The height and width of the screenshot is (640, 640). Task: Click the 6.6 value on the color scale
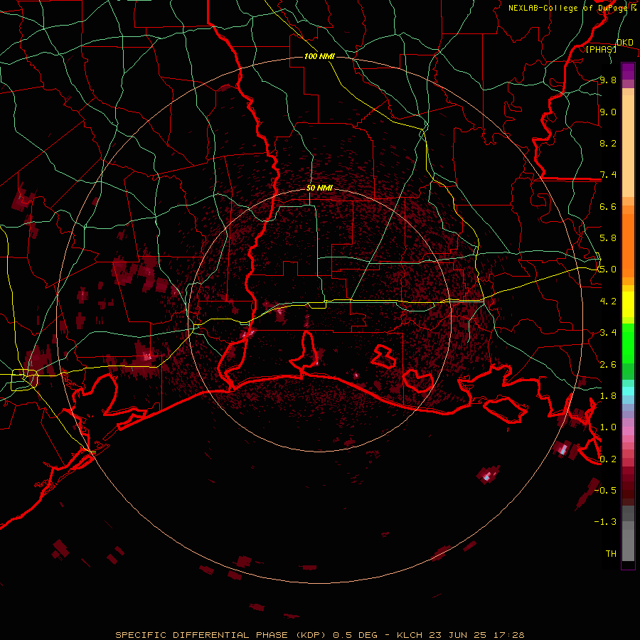click(x=608, y=206)
